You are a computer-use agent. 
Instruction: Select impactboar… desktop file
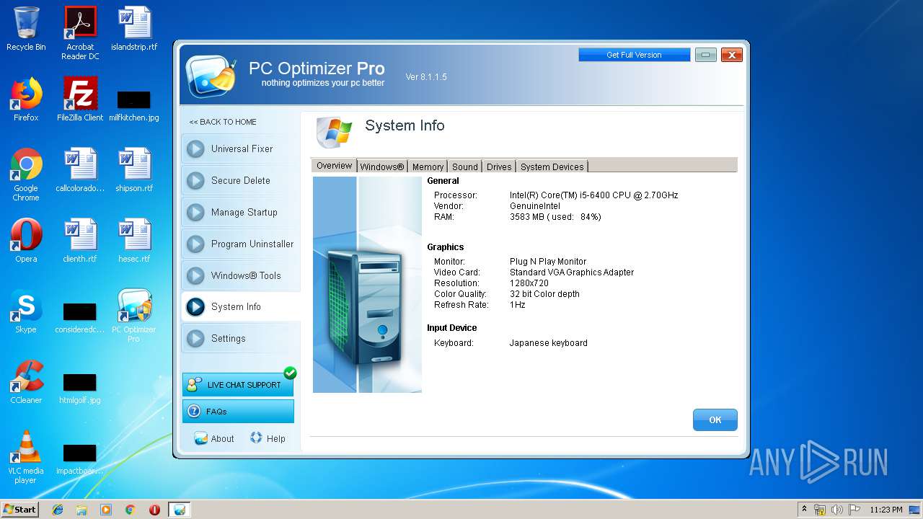pos(80,460)
